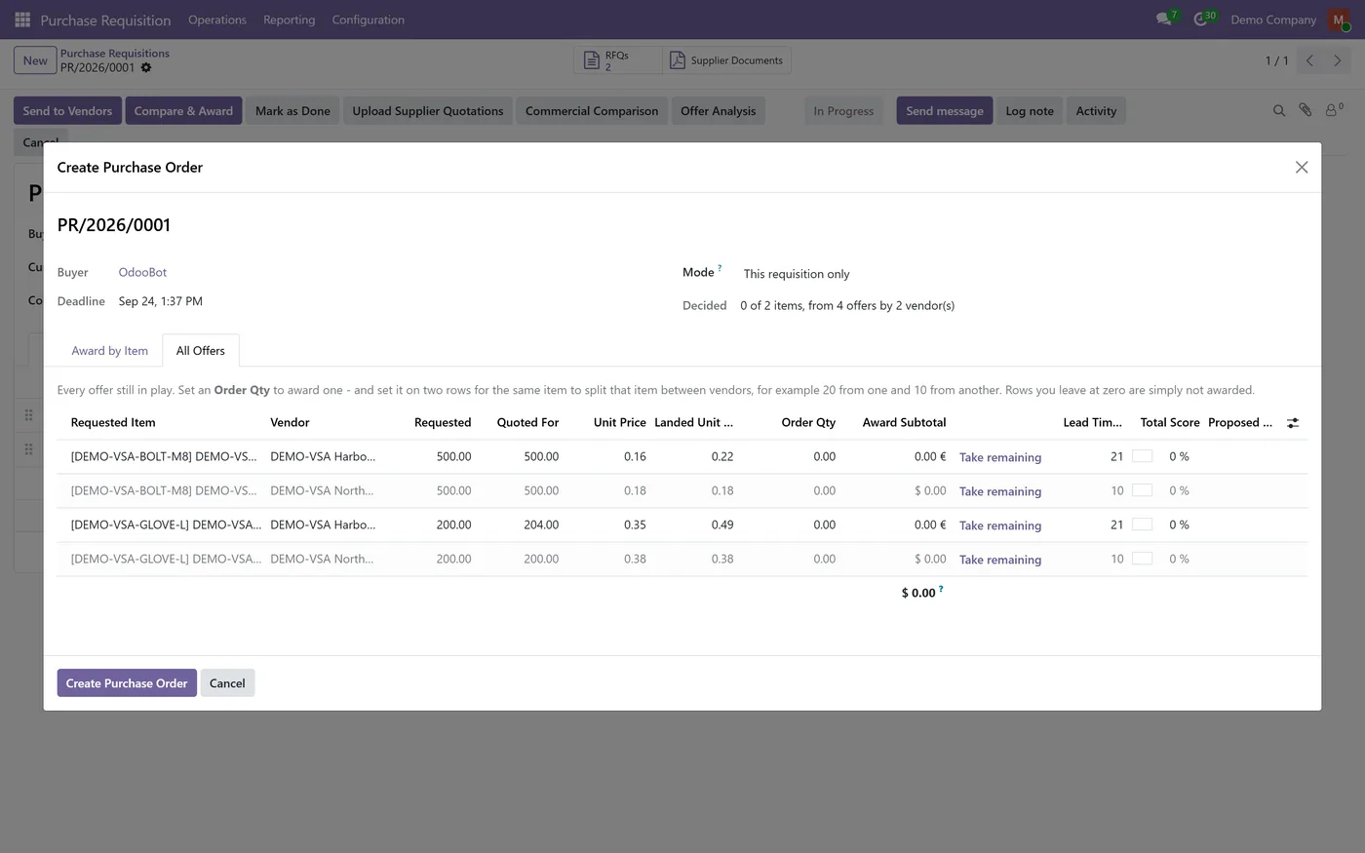Sort by Award Subtotal column header
1365x853 pixels.
click(x=904, y=422)
